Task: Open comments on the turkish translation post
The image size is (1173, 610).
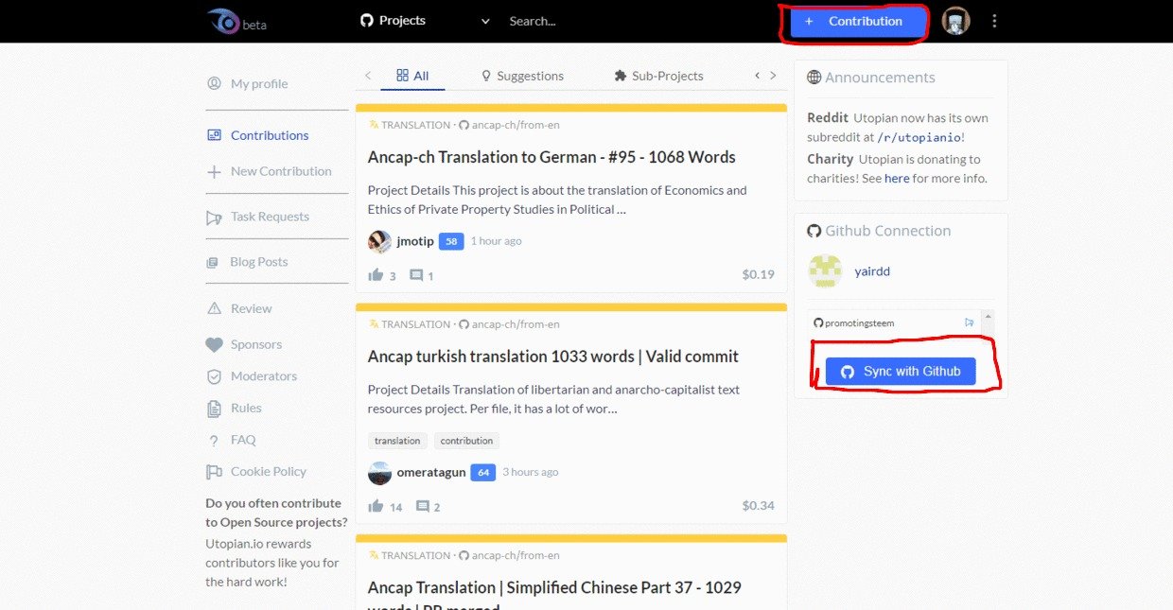Action: [423, 506]
